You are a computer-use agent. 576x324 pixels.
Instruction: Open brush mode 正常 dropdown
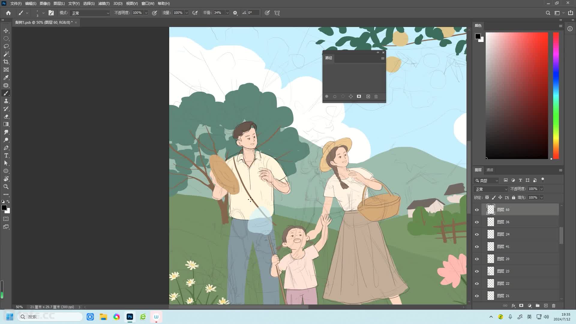[90, 13]
